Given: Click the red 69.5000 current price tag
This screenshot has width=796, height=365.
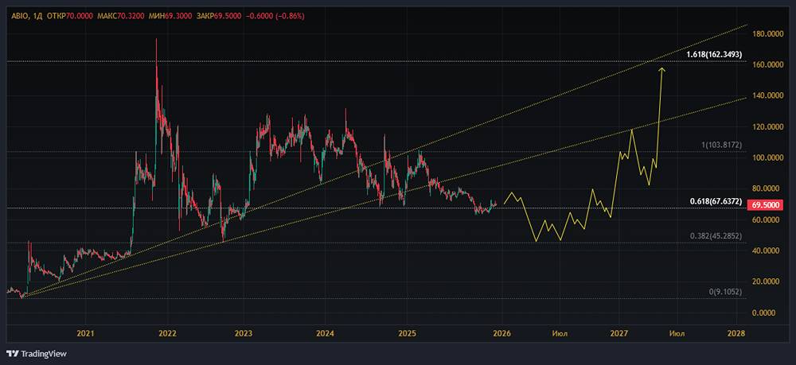Looking at the screenshot, I should [x=765, y=205].
